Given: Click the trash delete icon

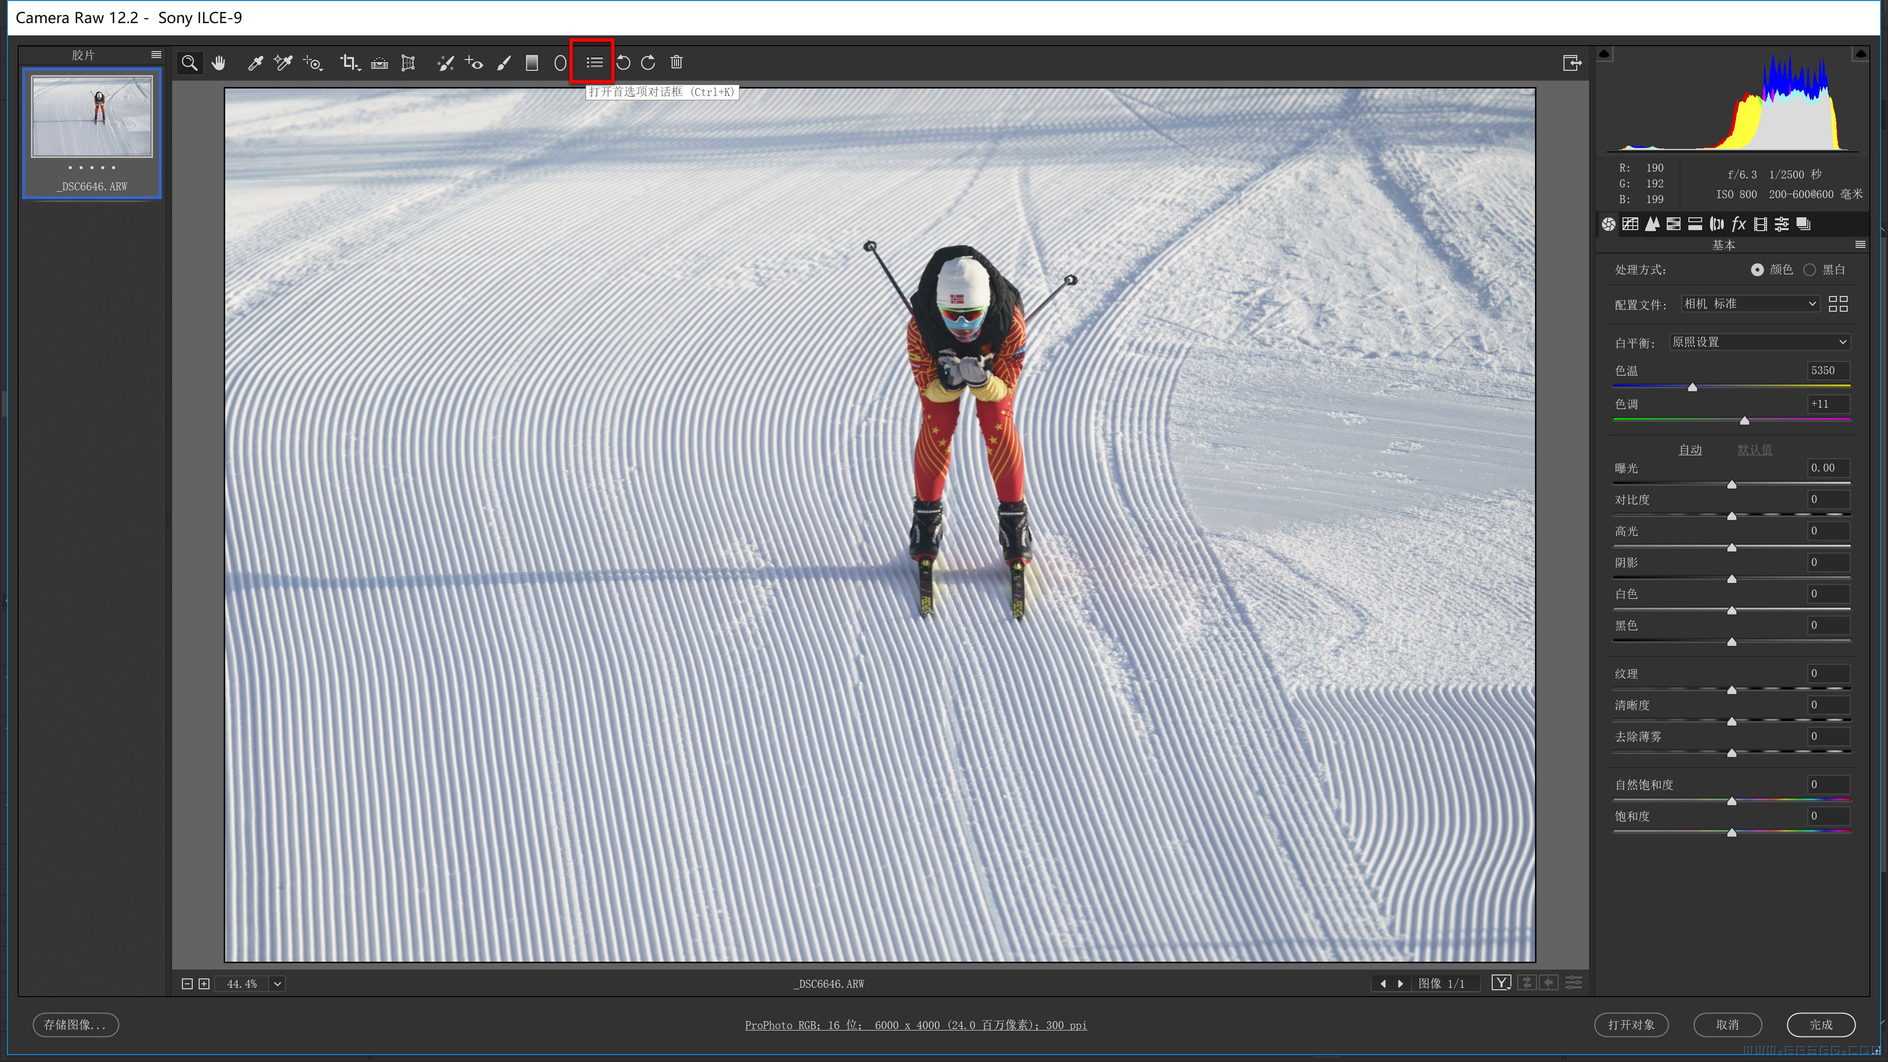Looking at the screenshot, I should coord(677,62).
